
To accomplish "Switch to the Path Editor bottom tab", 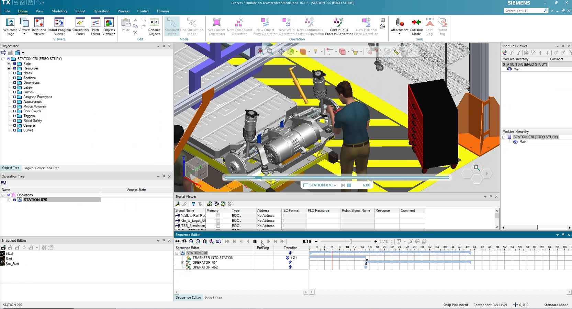I will pyautogui.click(x=213, y=298).
